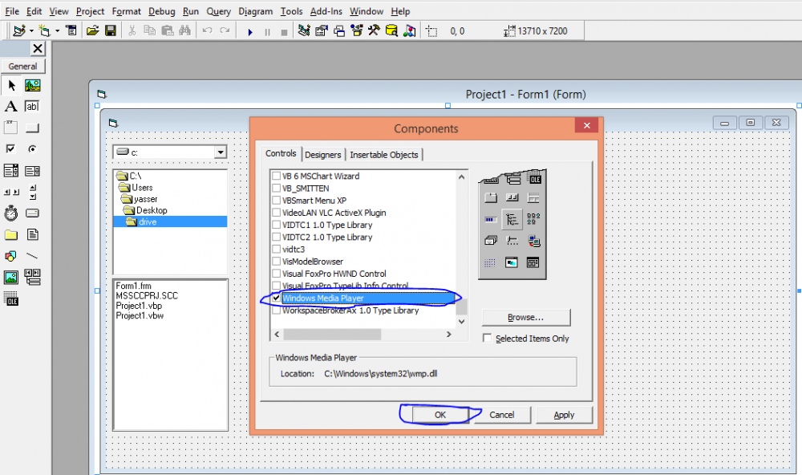Open the Properties Window toolbar icon
Screen dimensions: 802x475
coord(322,31)
